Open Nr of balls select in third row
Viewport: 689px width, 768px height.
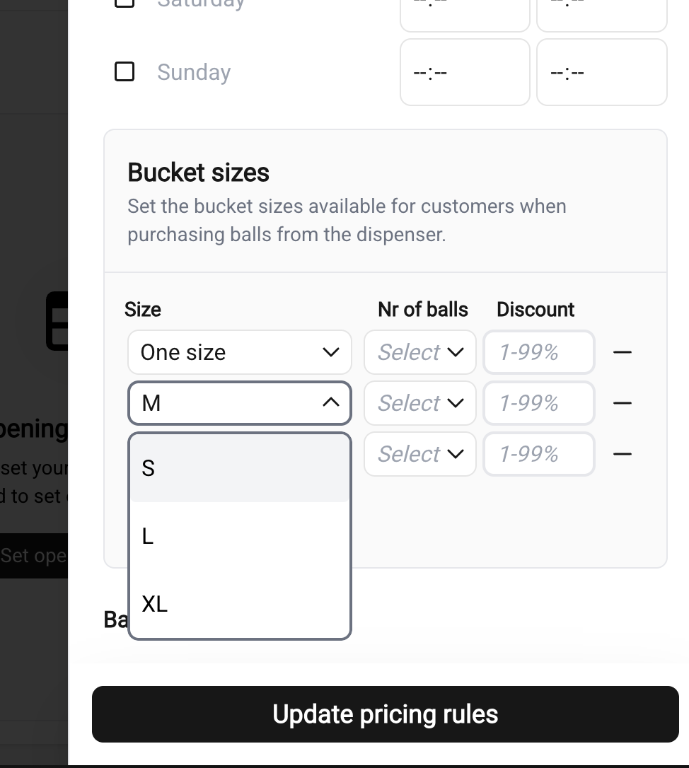[420, 454]
